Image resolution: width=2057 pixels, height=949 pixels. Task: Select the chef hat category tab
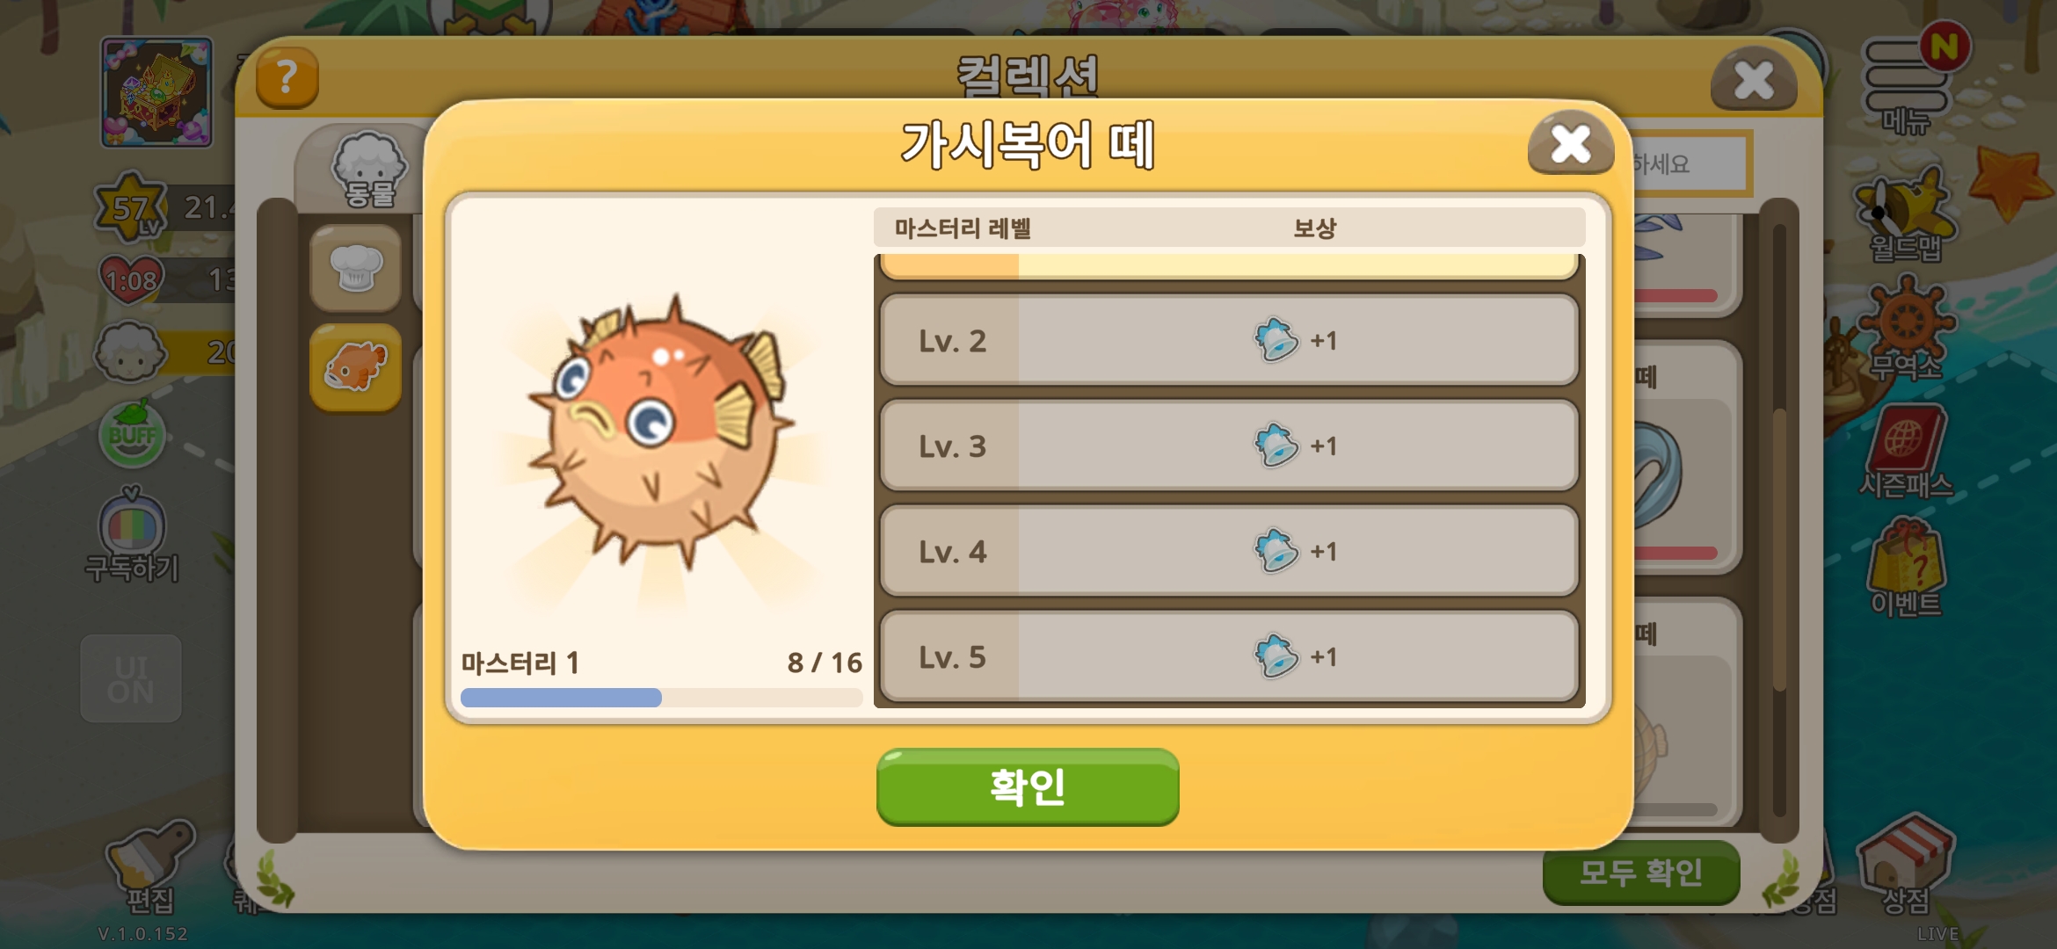[356, 268]
